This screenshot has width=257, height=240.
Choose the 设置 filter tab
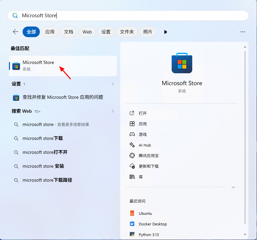(x=106, y=32)
